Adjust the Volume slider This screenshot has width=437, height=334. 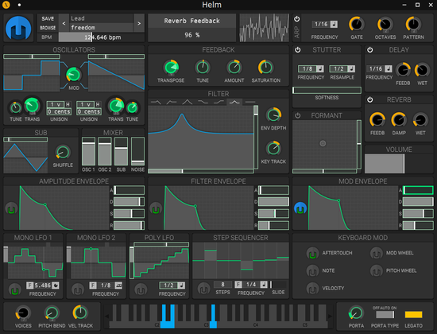point(399,164)
